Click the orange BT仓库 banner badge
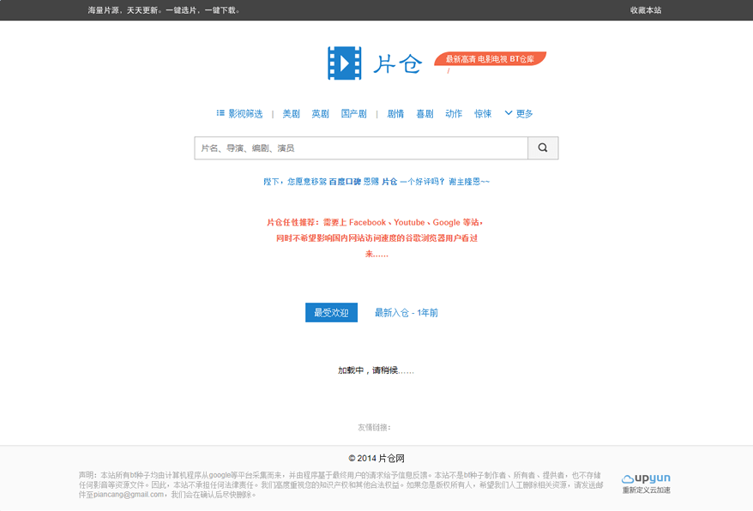This screenshot has height=511, width=753. [490, 59]
